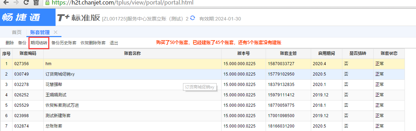Select the 账套管理 tab
The height and width of the screenshot is (131, 416).
point(40,32)
